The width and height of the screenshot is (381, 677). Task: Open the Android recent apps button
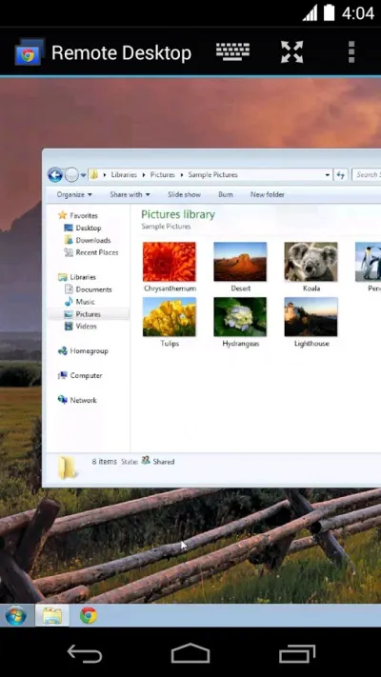(297, 654)
